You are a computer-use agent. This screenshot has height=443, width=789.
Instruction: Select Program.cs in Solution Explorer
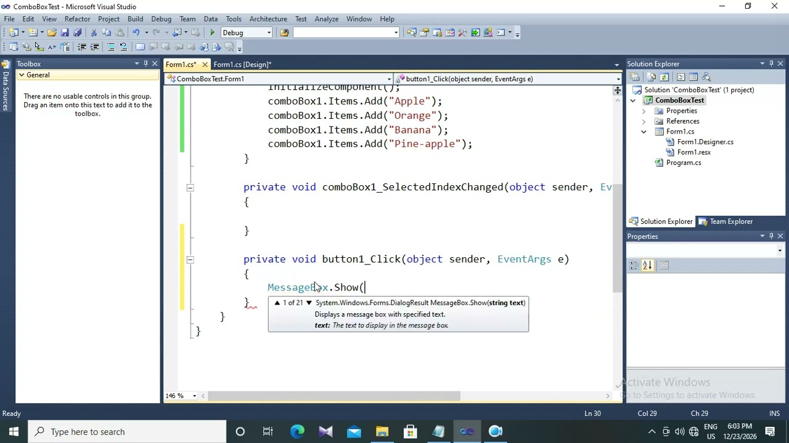pyautogui.click(x=683, y=163)
